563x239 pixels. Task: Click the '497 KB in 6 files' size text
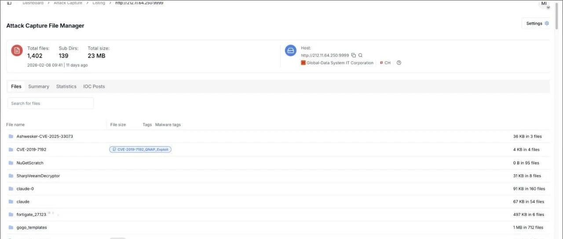529,214
